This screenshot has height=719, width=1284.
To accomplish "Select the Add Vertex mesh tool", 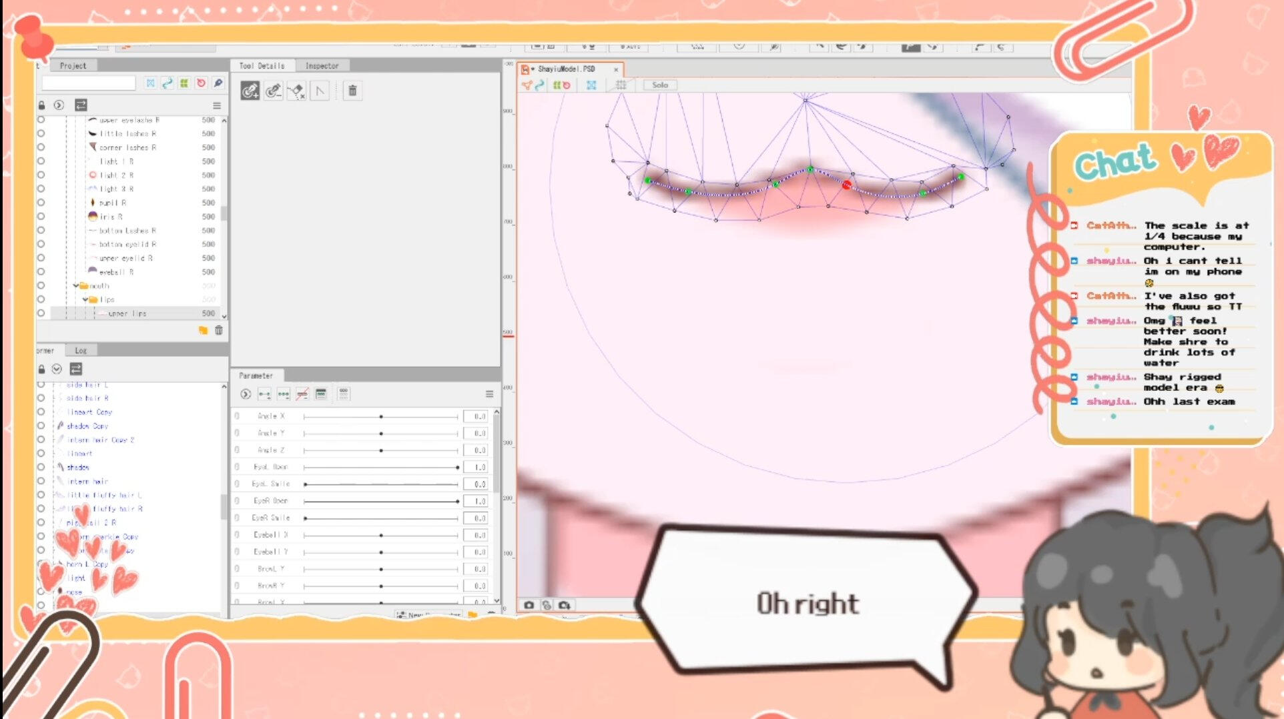I will [250, 91].
